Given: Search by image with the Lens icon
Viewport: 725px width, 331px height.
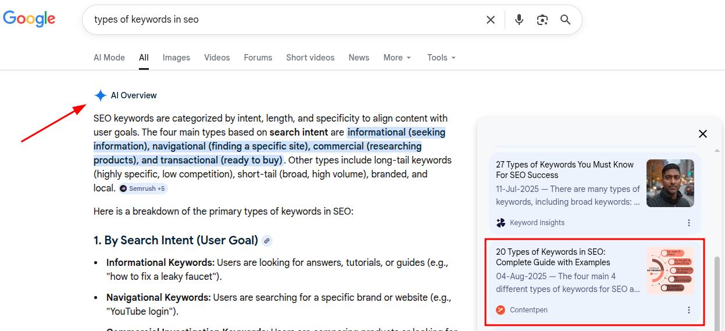Looking at the screenshot, I should coord(542,20).
